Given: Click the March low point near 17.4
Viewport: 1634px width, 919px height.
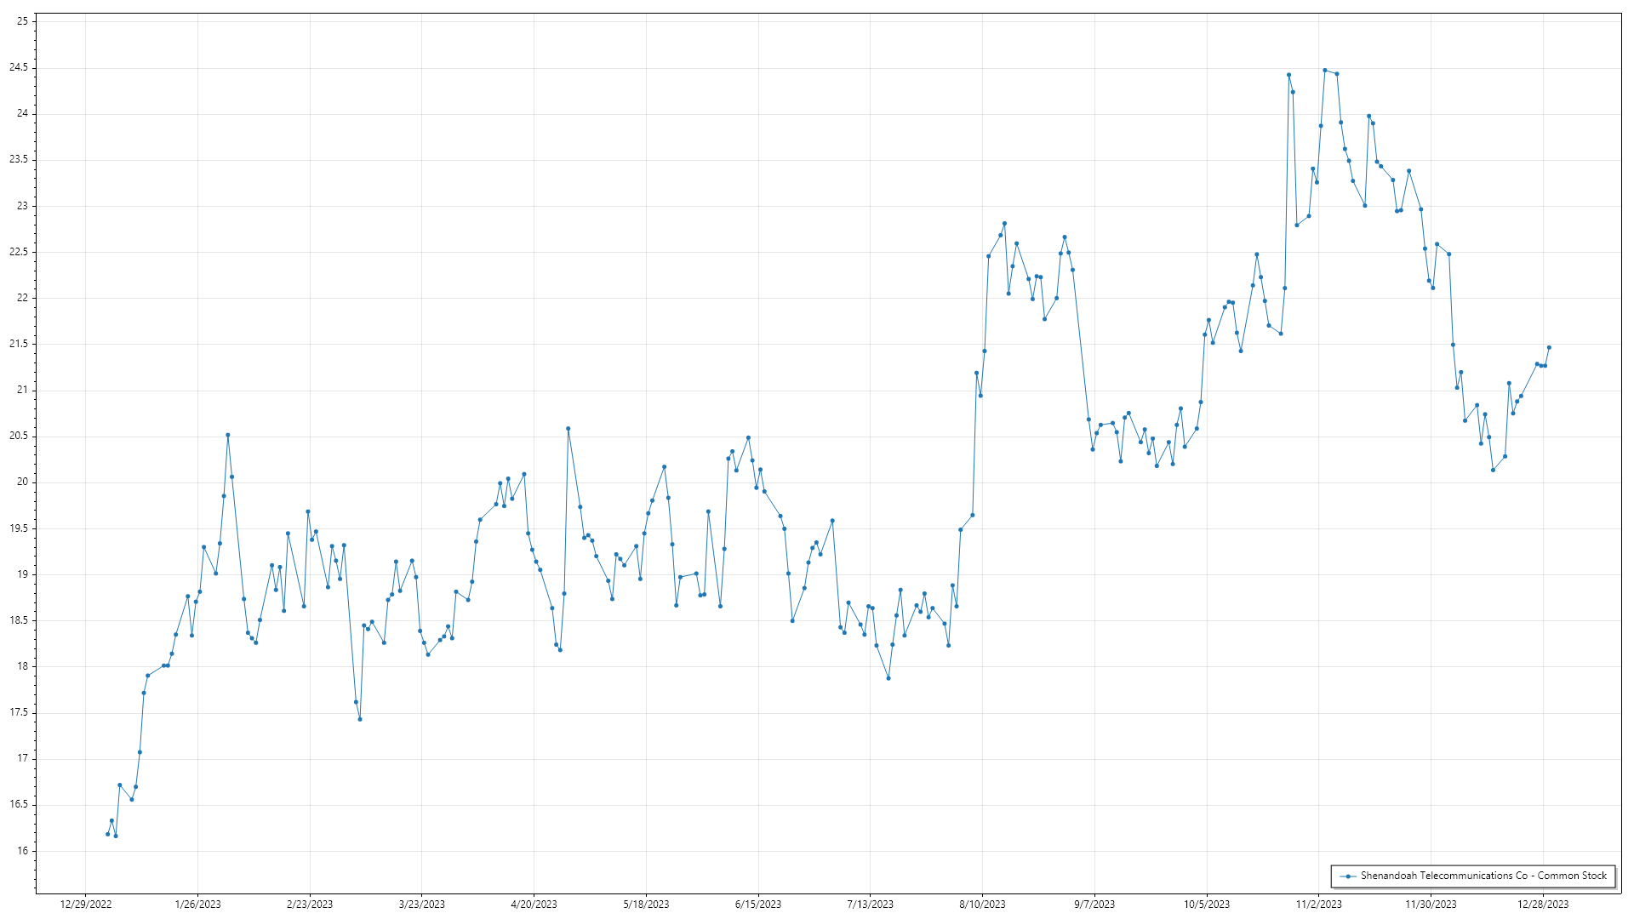Looking at the screenshot, I should [360, 719].
